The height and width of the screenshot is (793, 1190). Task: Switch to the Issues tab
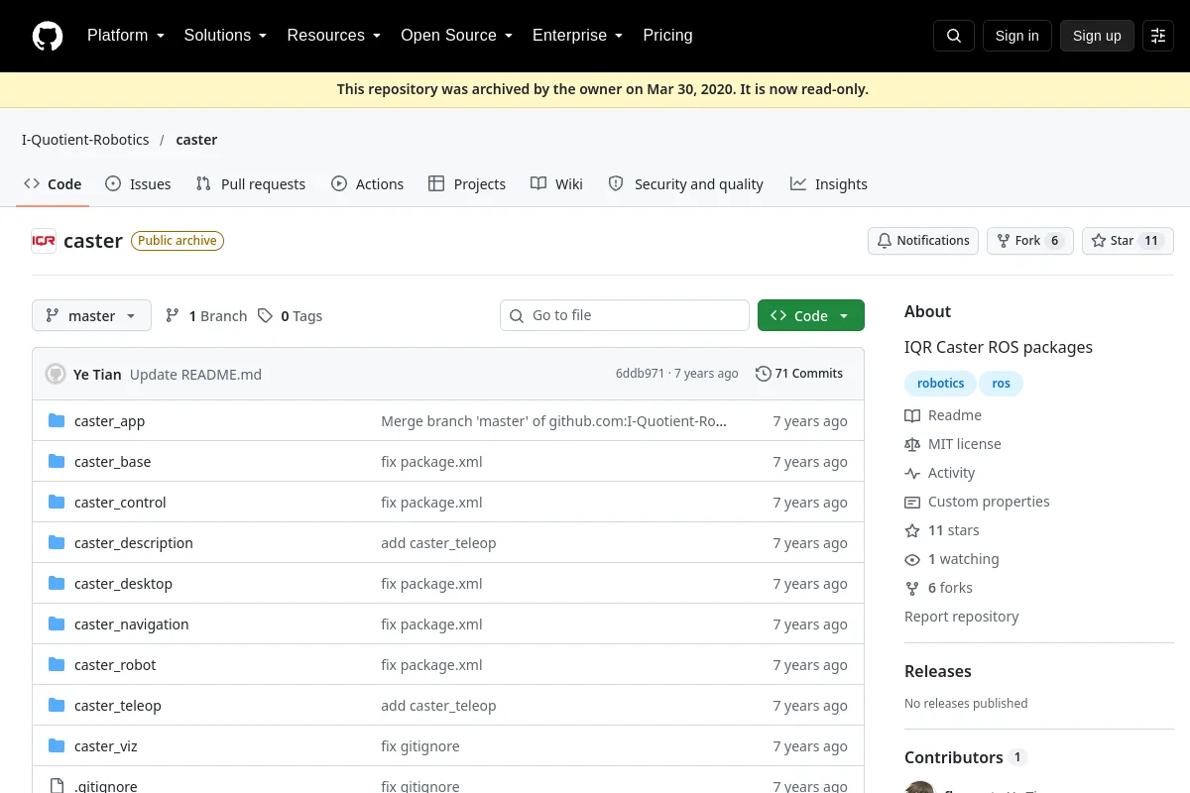pos(138,184)
